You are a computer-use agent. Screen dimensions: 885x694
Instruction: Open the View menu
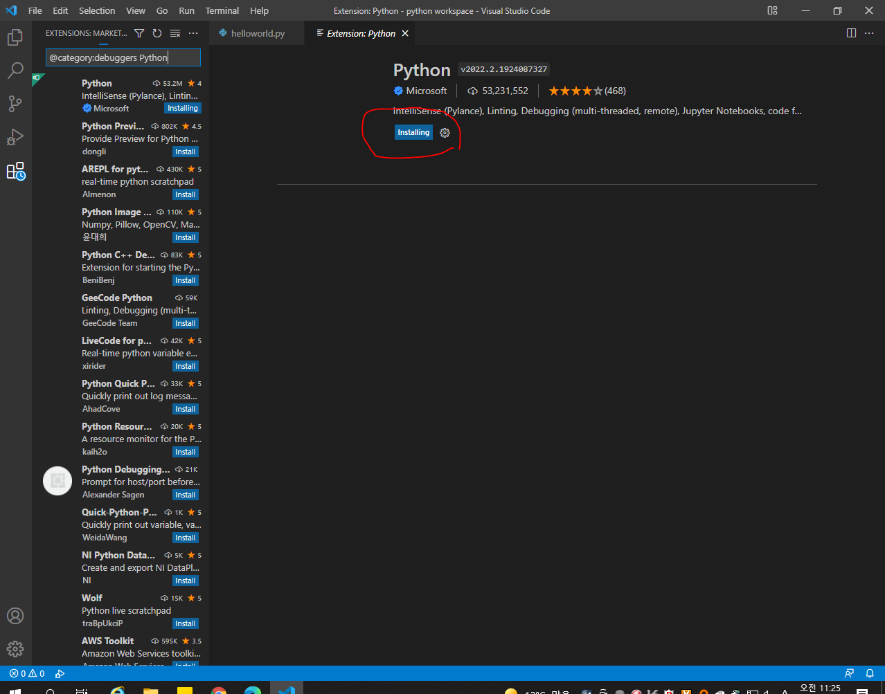pyautogui.click(x=136, y=10)
